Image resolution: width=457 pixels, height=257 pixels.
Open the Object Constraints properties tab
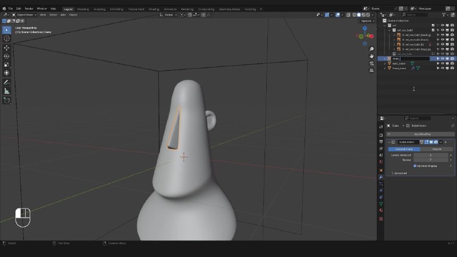(x=381, y=197)
